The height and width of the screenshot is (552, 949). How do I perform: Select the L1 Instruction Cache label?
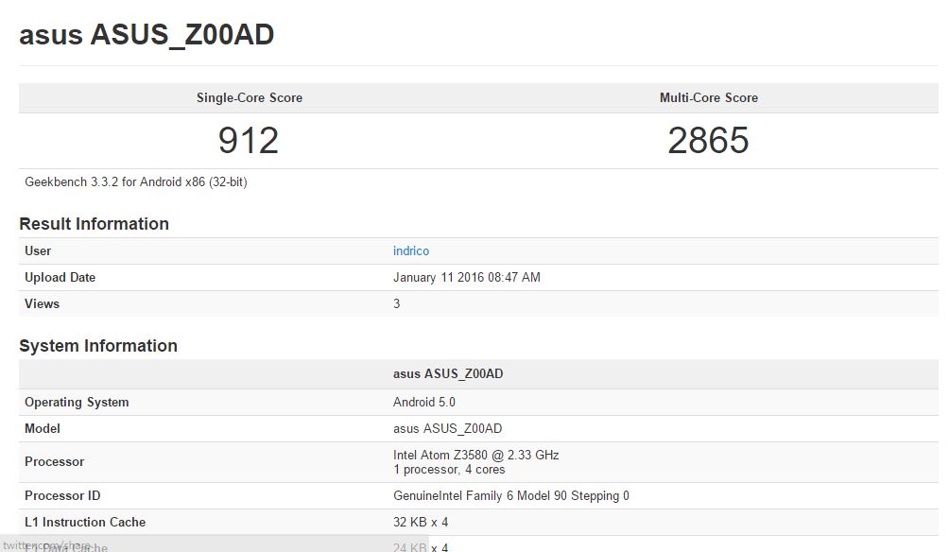point(85,523)
